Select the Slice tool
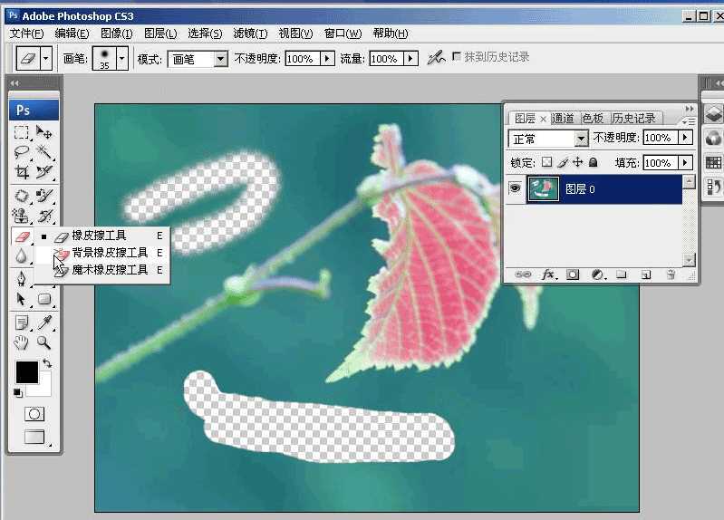Image resolution: width=724 pixels, height=520 pixels. (x=44, y=172)
